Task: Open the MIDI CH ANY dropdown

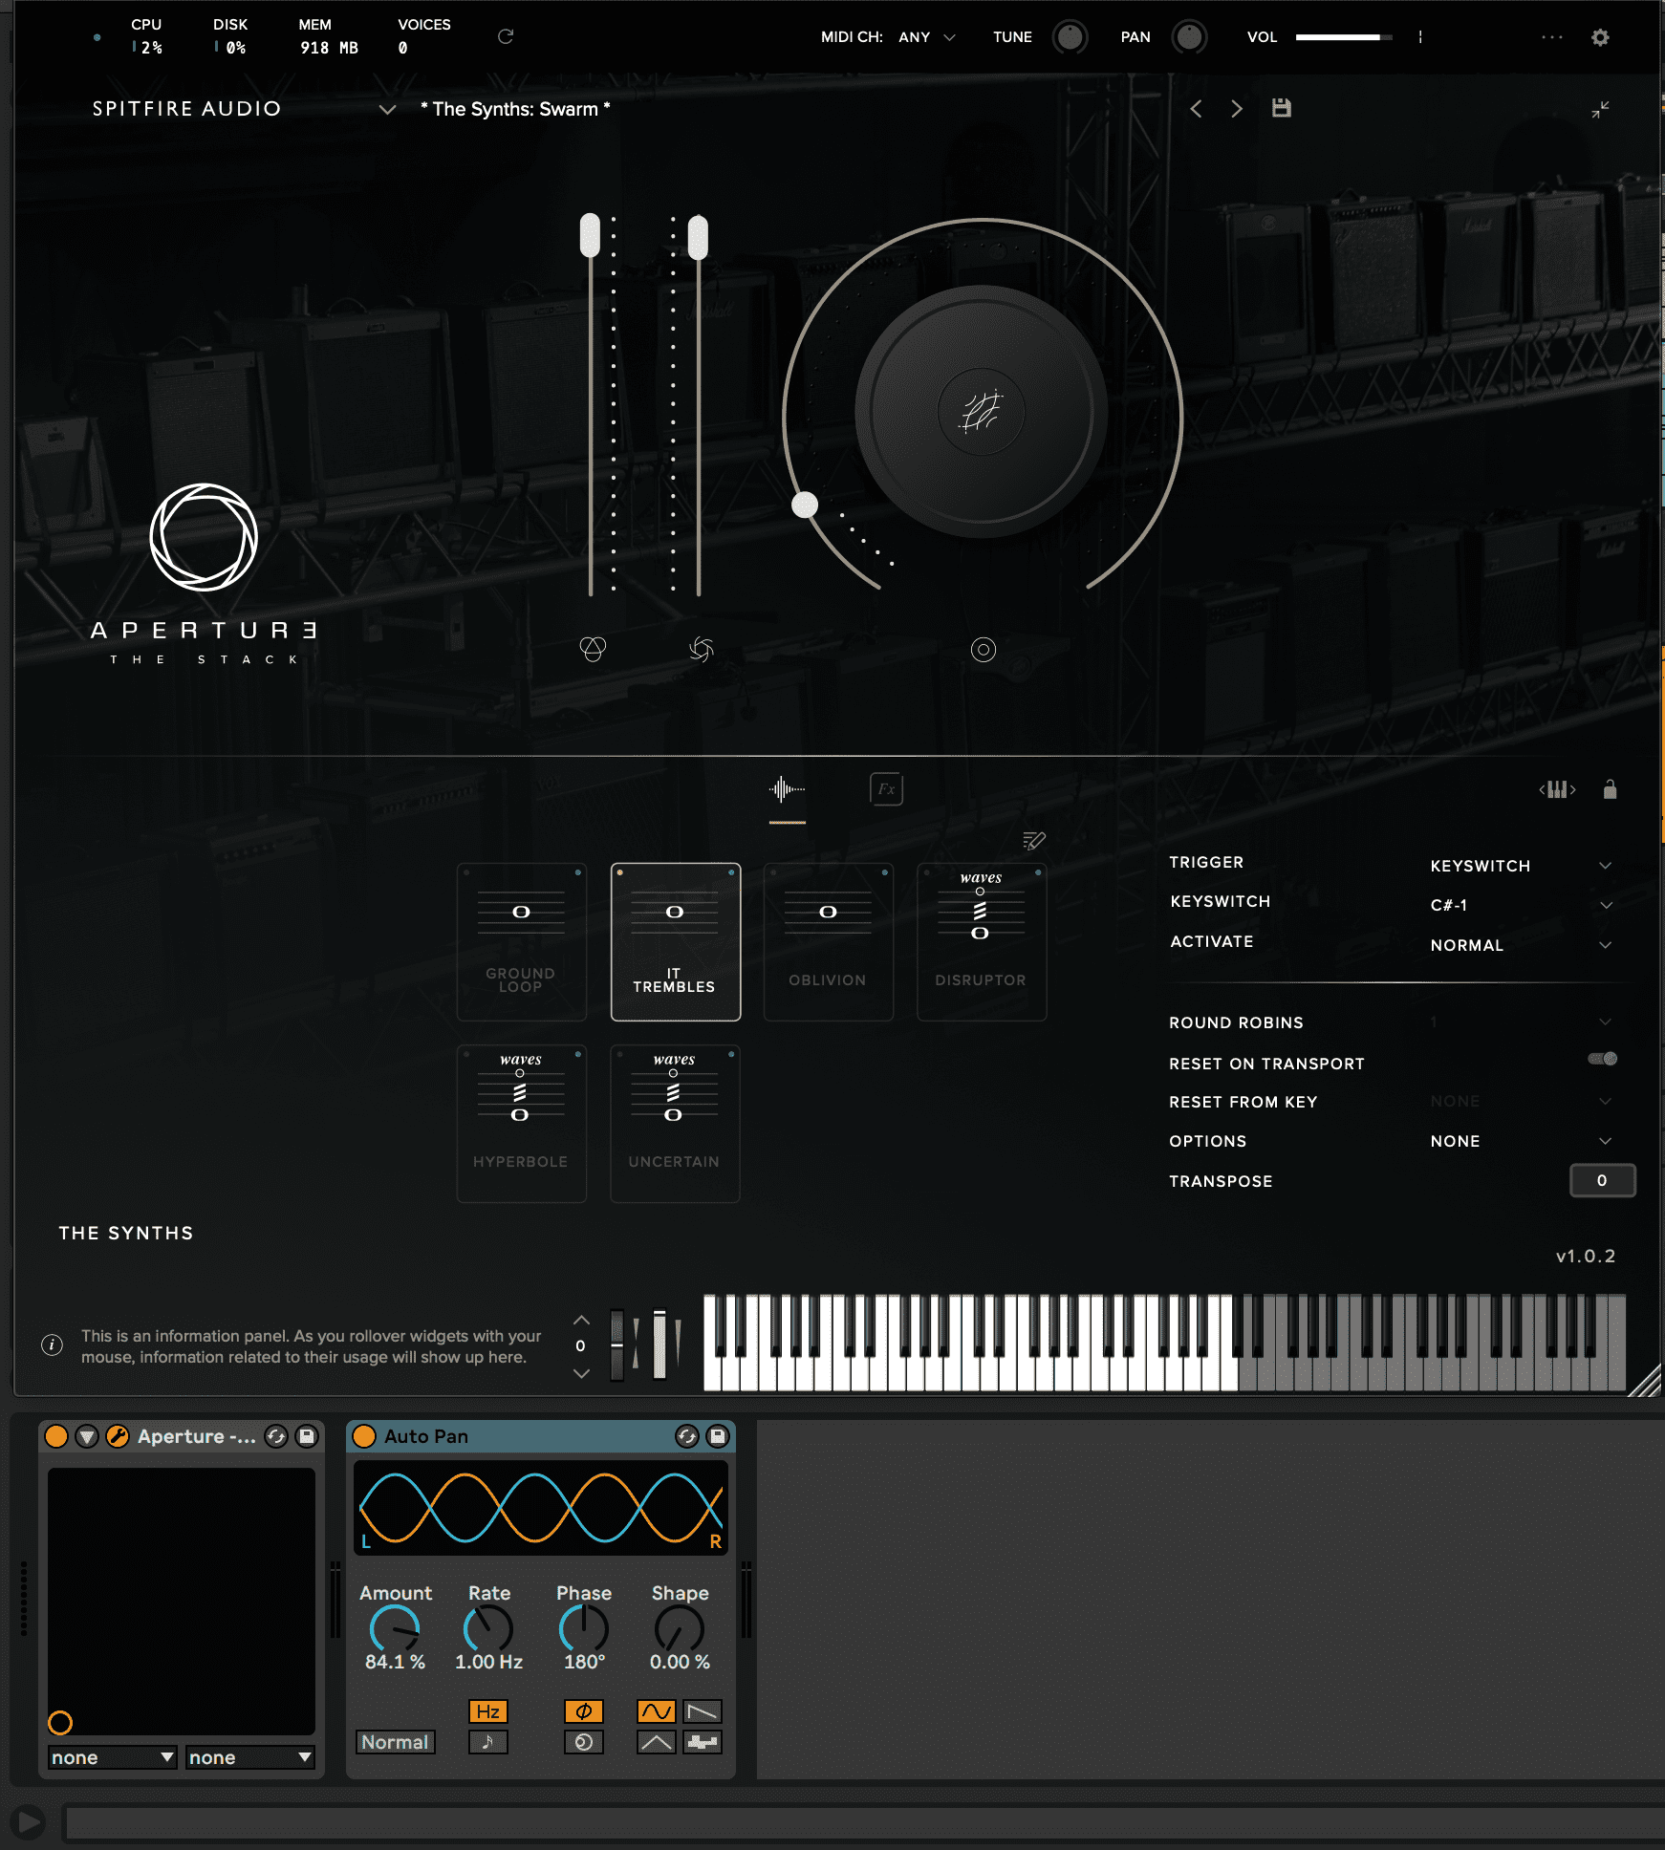Action: (x=926, y=37)
